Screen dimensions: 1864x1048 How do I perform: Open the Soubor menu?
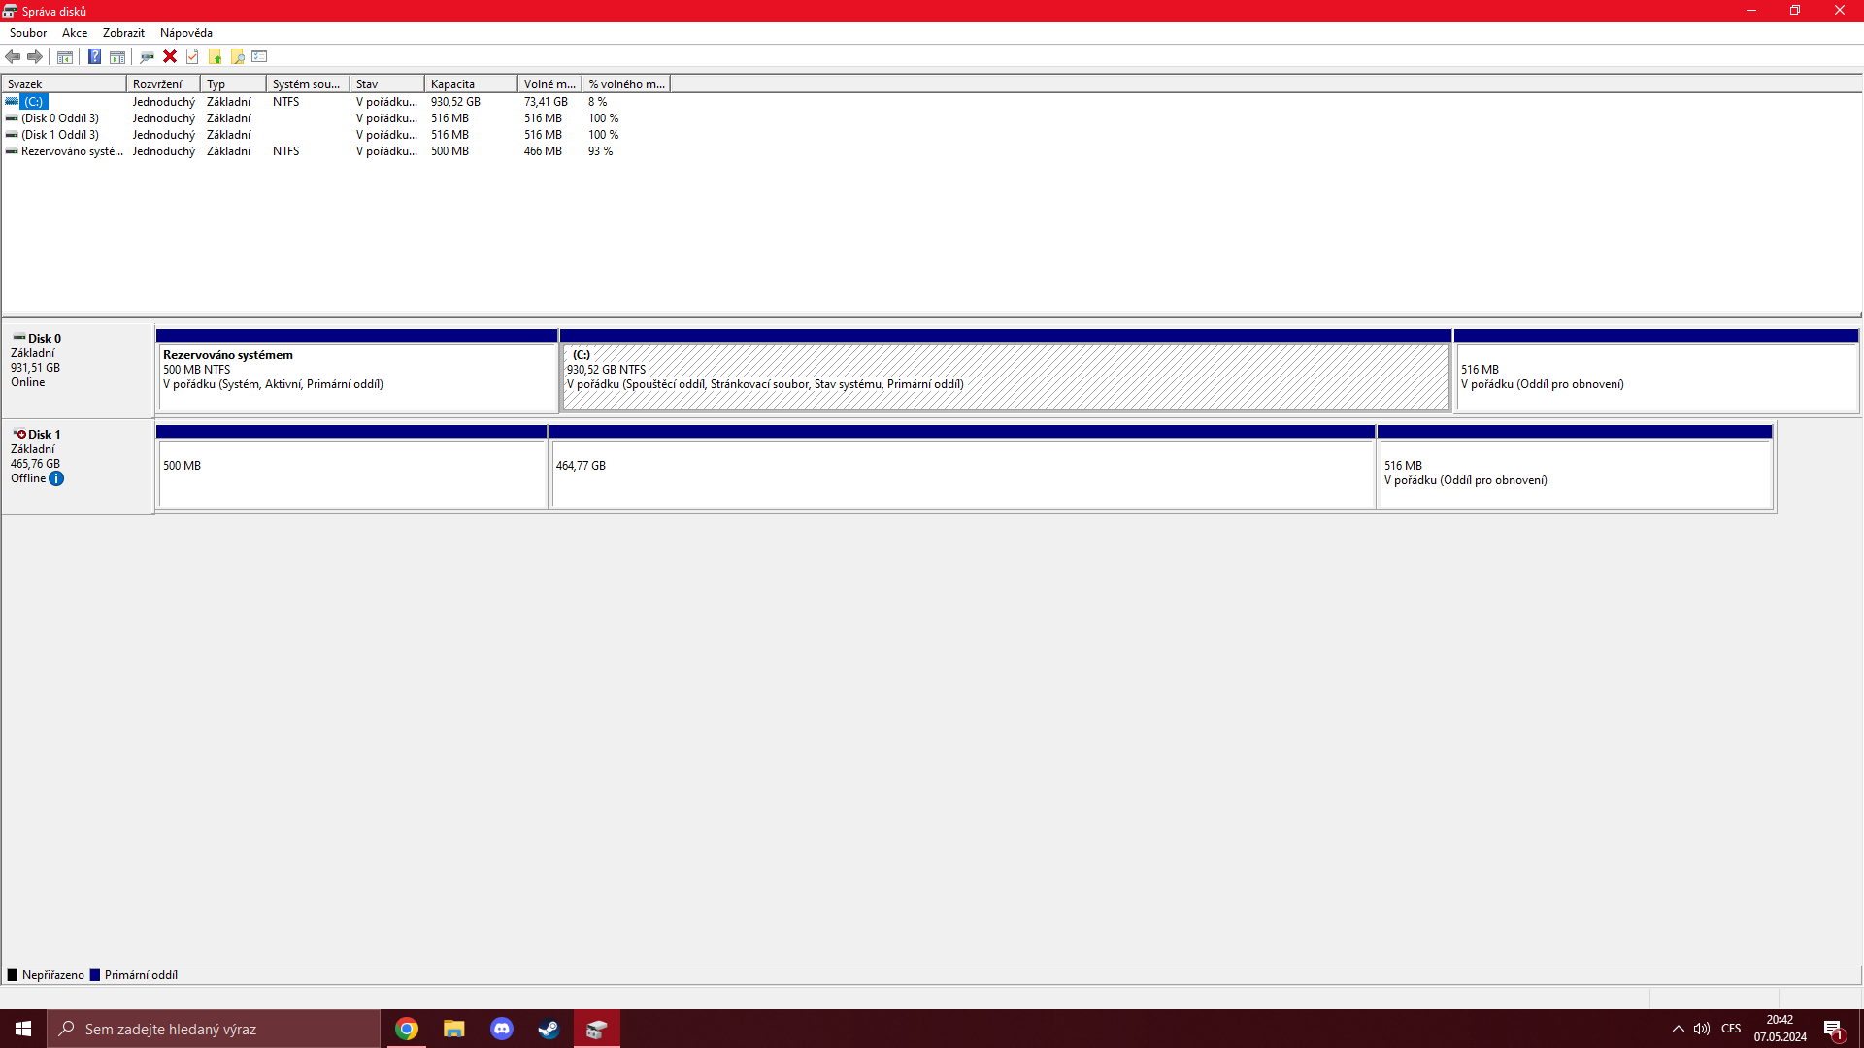pos(28,33)
